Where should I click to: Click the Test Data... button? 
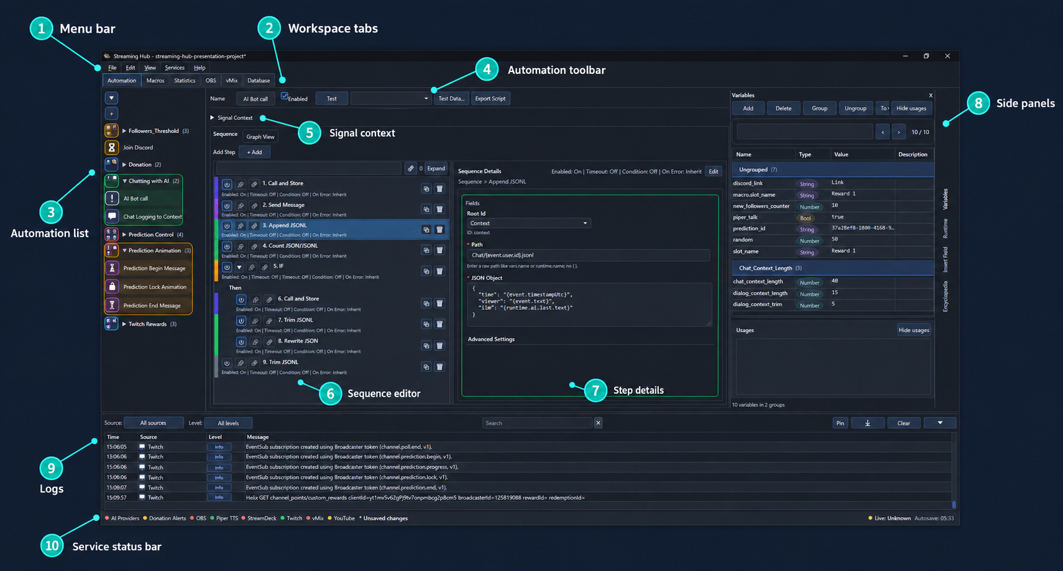(x=451, y=98)
